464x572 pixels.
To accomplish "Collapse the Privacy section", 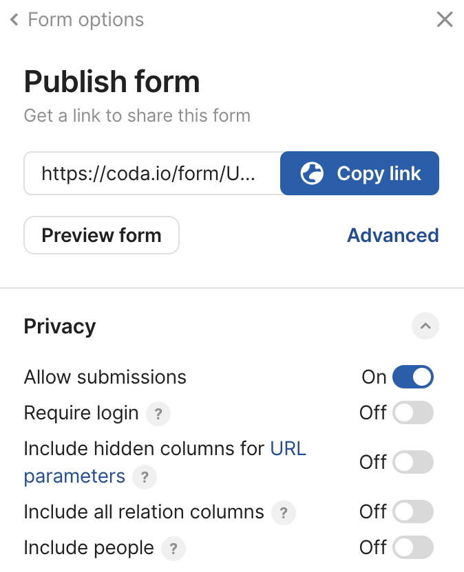I will pyautogui.click(x=425, y=326).
